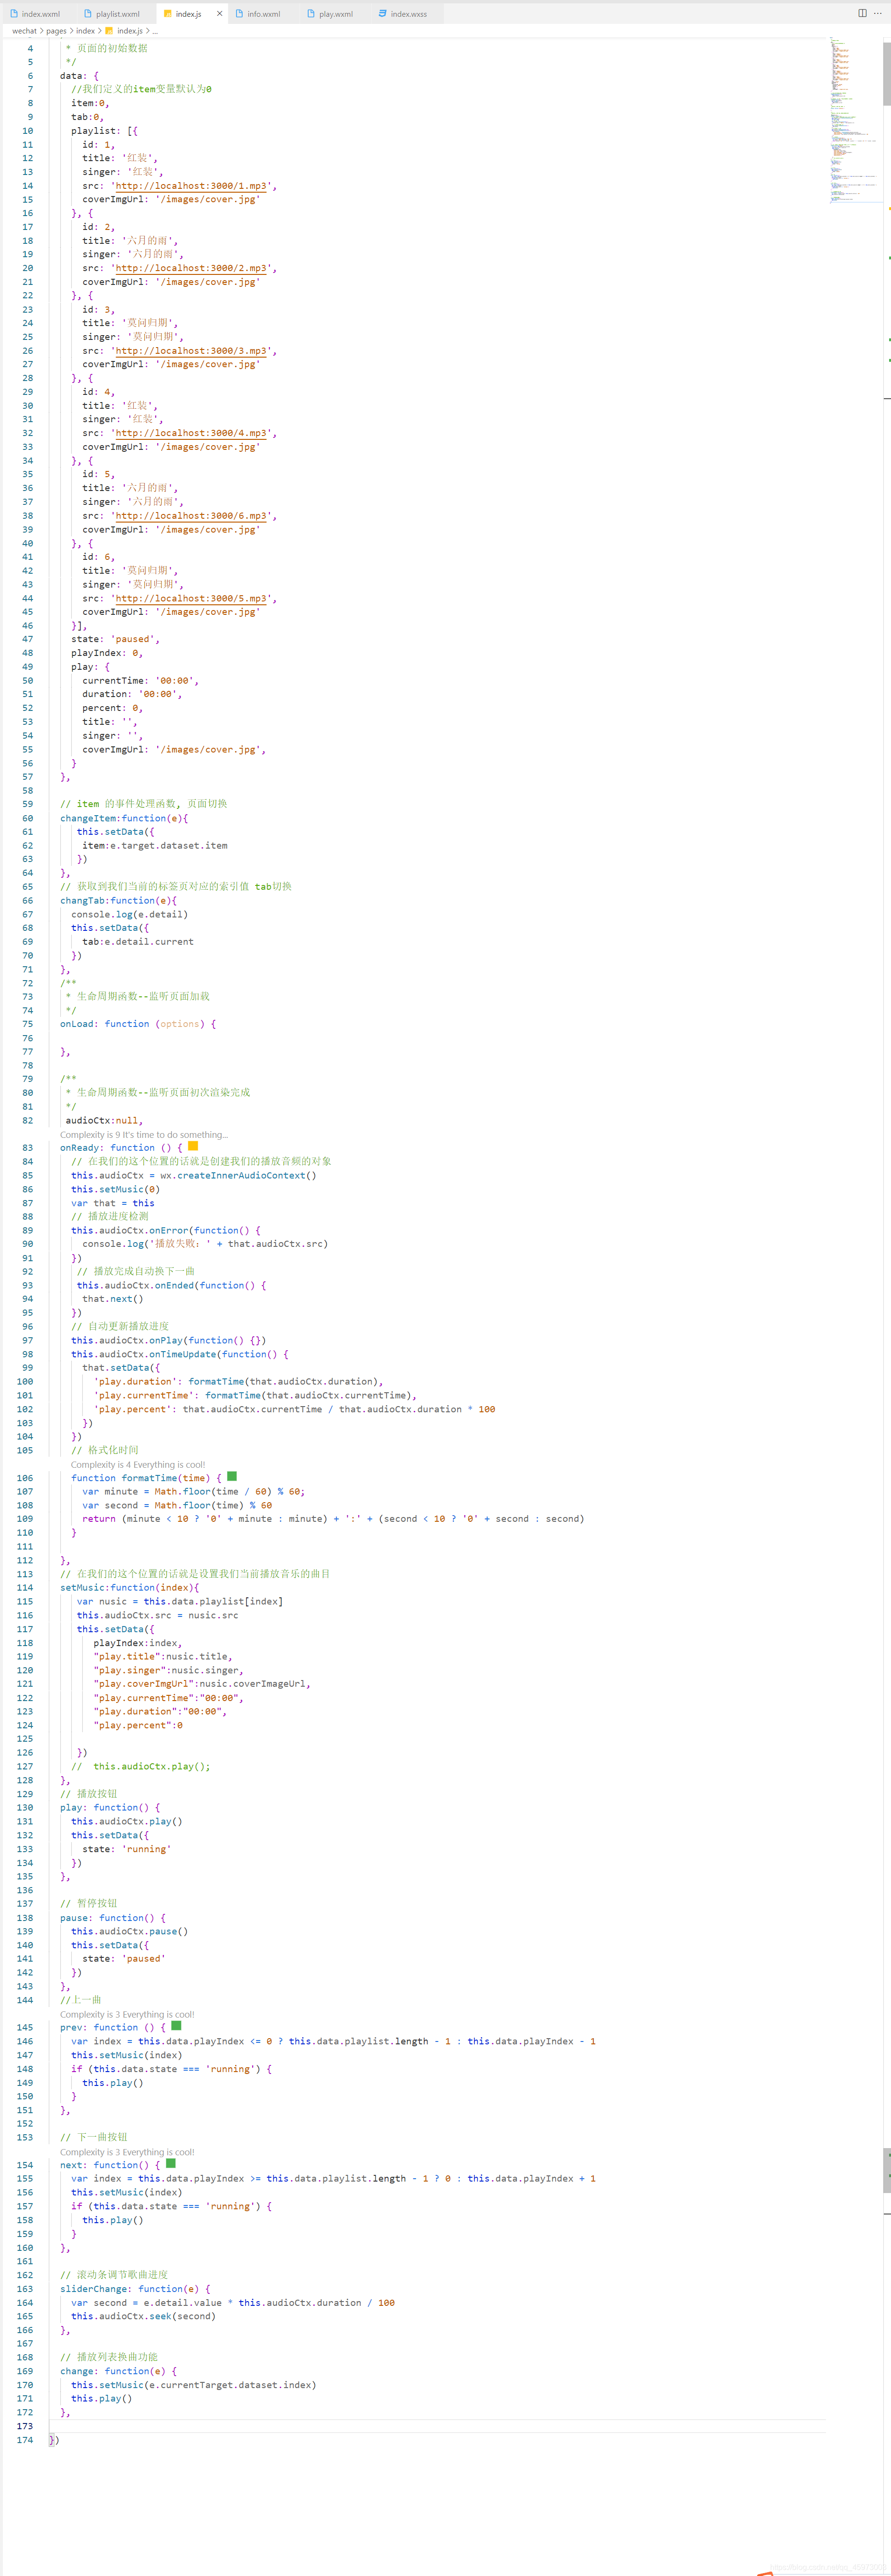The height and width of the screenshot is (2576, 891).
Task: Click the 'tab:e.detail.current' line
Action: click(x=138, y=942)
